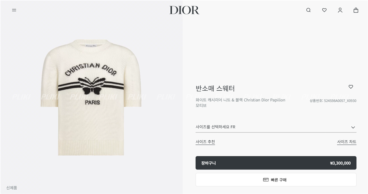Open the 사이즈 차트 link
The height and width of the screenshot is (194, 368).
347,142
